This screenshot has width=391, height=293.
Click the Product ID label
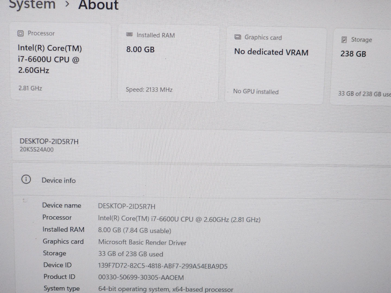point(59,277)
